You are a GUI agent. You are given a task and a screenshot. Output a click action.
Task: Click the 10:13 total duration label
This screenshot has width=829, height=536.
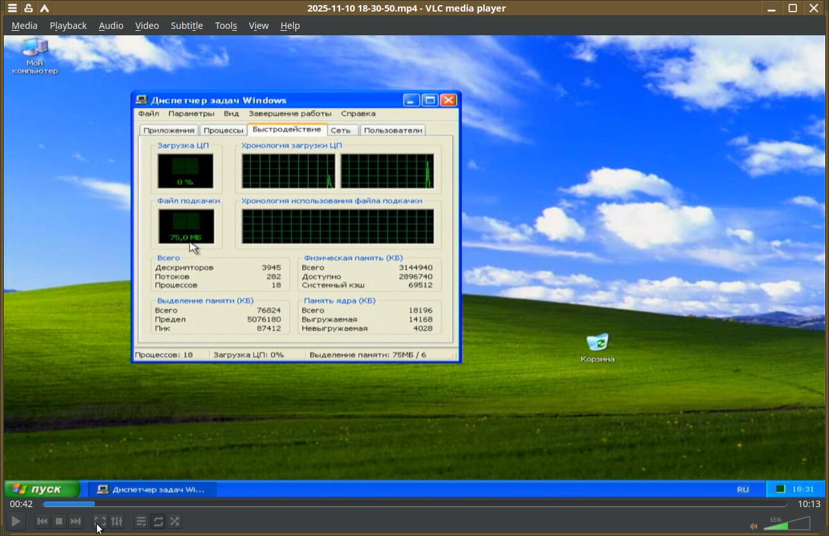click(808, 505)
